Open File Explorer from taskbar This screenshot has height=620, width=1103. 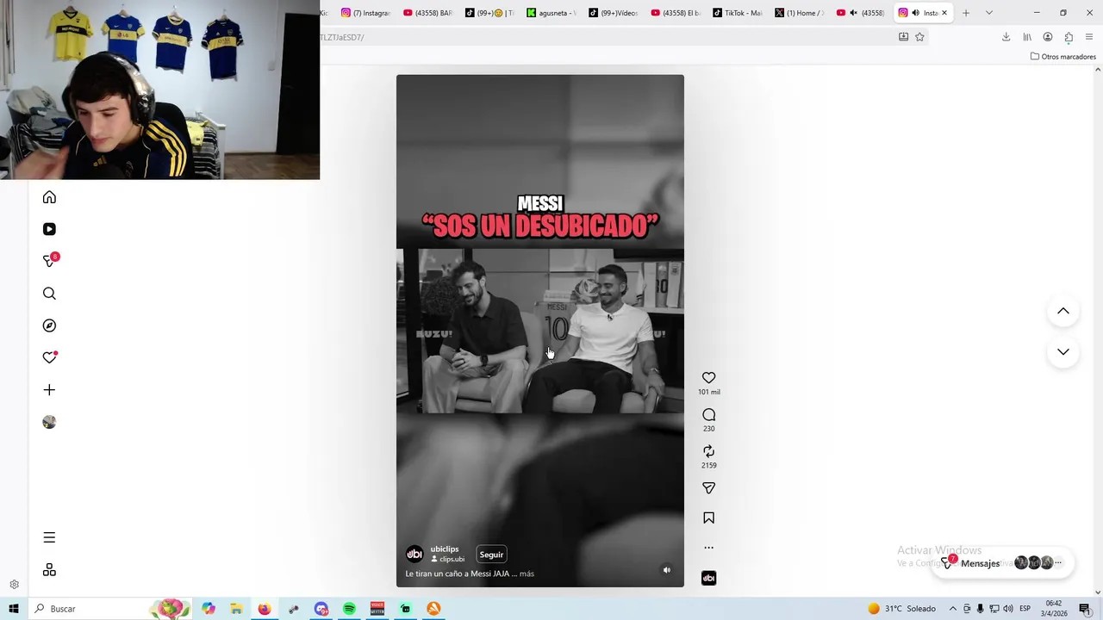click(x=236, y=609)
